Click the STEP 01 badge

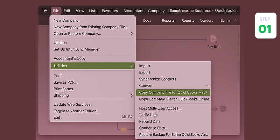pos(266,26)
